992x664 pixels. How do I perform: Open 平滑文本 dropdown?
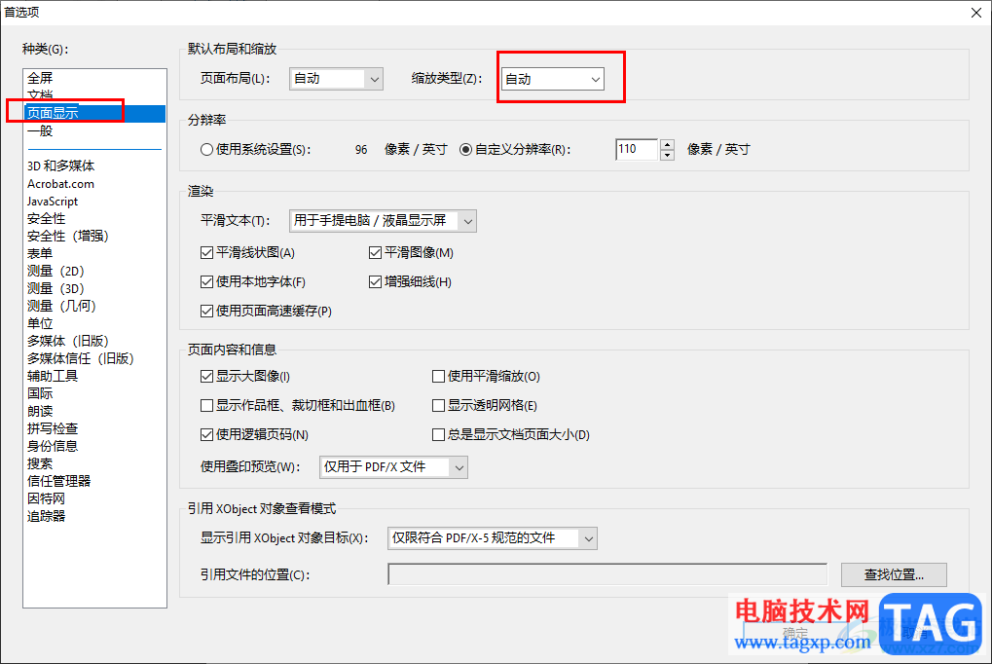pyautogui.click(x=383, y=221)
